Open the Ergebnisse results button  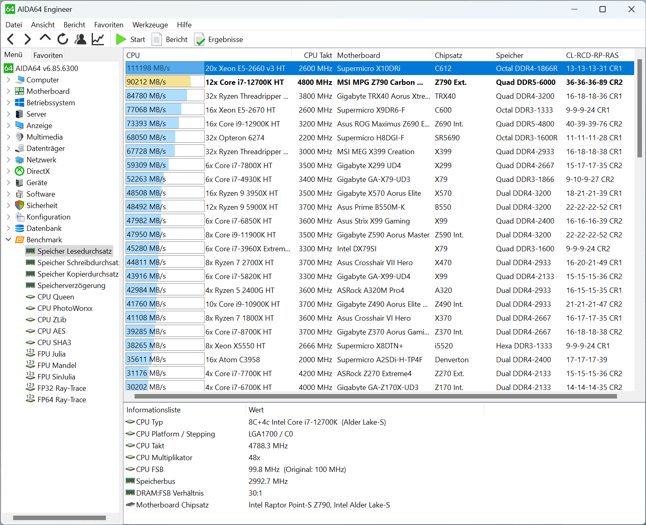pos(219,40)
